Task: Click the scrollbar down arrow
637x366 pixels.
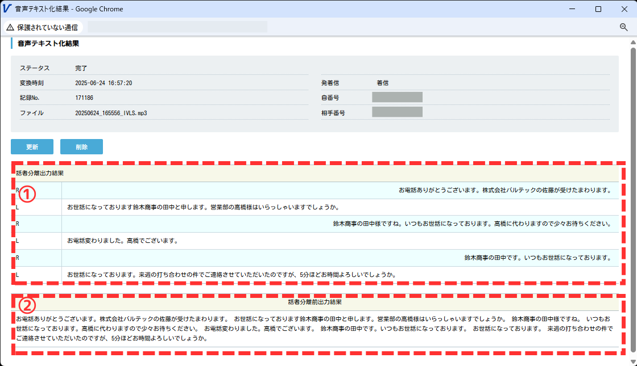Action: pyautogui.click(x=633, y=361)
